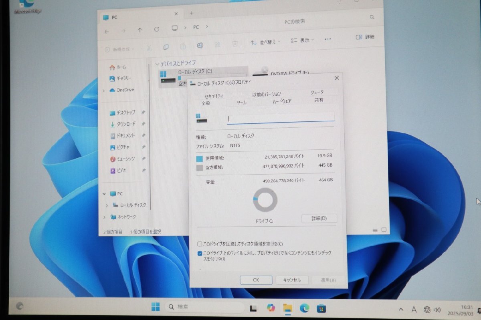Image resolution: width=481 pixels, height=320 pixels.
Task: Toggle compress this drive checkbox
Action: [200, 244]
